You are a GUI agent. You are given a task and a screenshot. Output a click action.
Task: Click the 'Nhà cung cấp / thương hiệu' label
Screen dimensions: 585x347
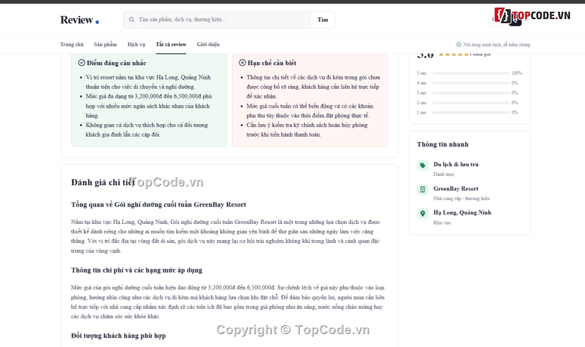tap(461, 198)
